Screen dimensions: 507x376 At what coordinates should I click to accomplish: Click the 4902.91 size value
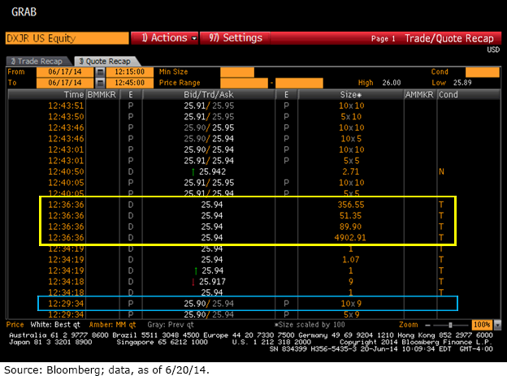[350, 238]
